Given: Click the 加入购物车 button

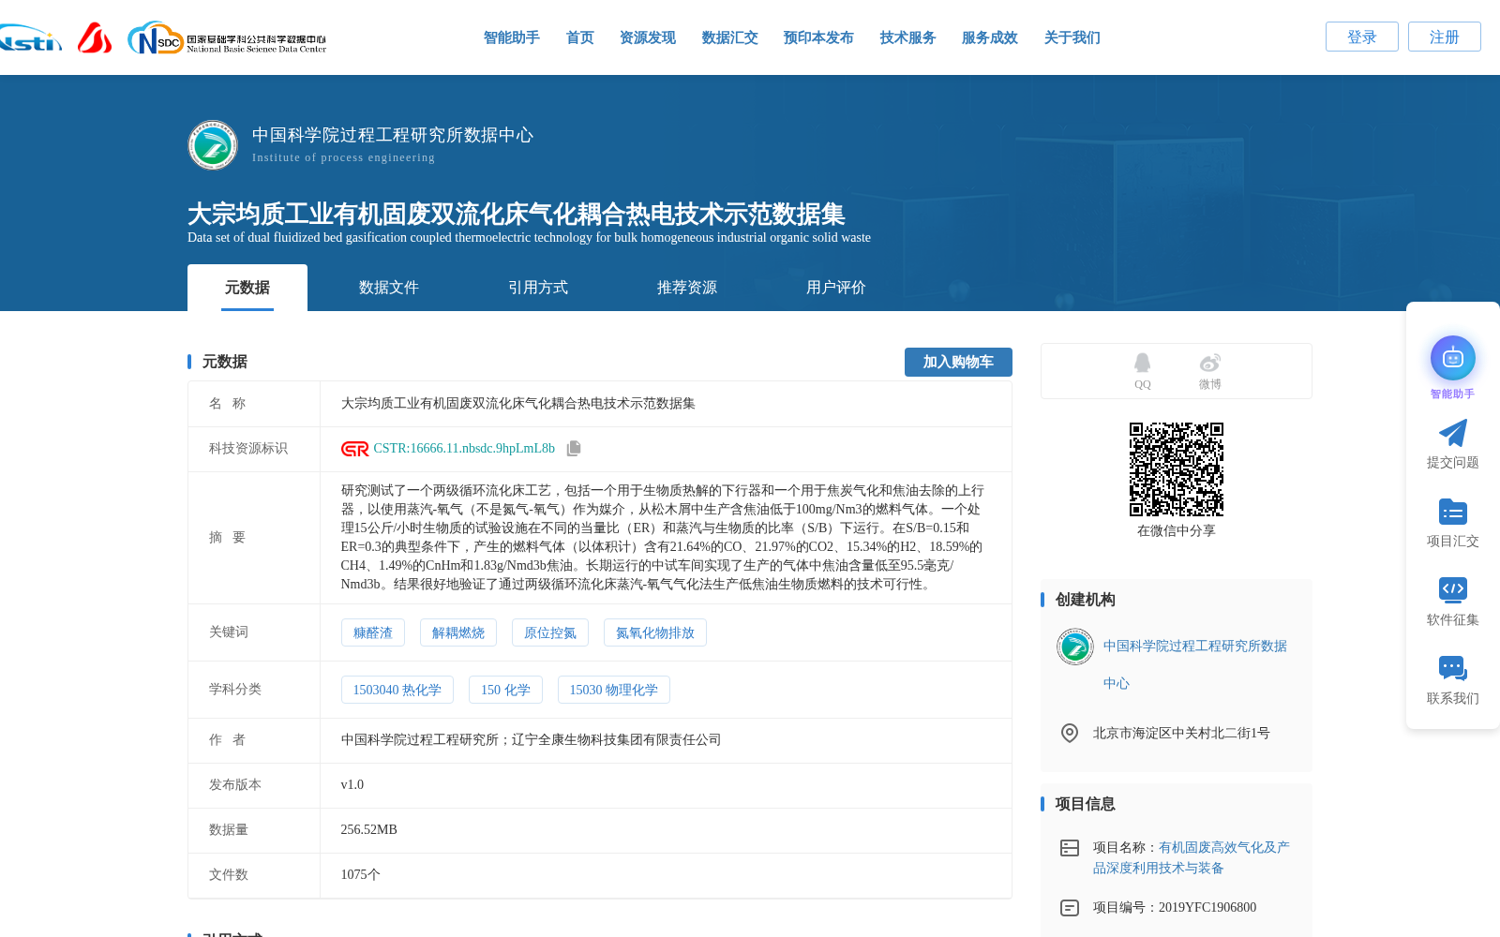Looking at the screenshot, I should coord(958,362).
